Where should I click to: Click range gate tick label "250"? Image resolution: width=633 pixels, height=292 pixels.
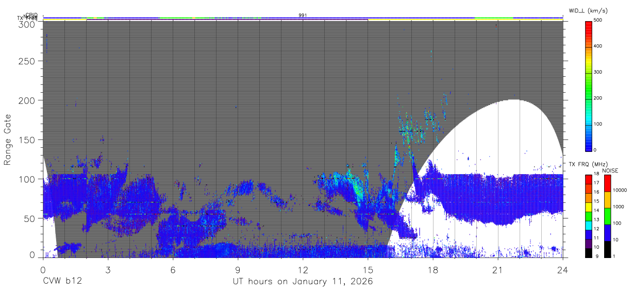(26, 61)
